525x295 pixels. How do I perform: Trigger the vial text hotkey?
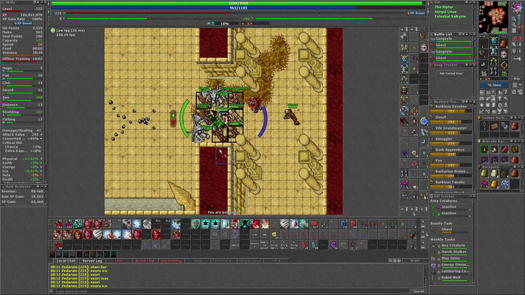tap(255, 234)
